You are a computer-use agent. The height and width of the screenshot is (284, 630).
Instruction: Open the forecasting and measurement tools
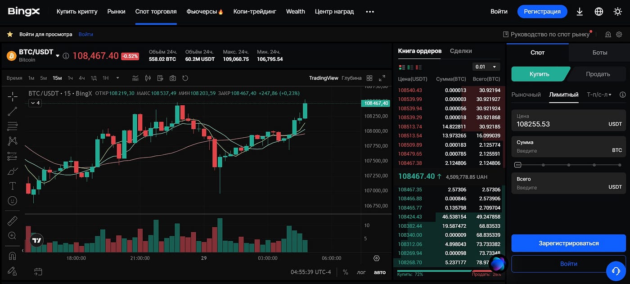coord(13,156)
